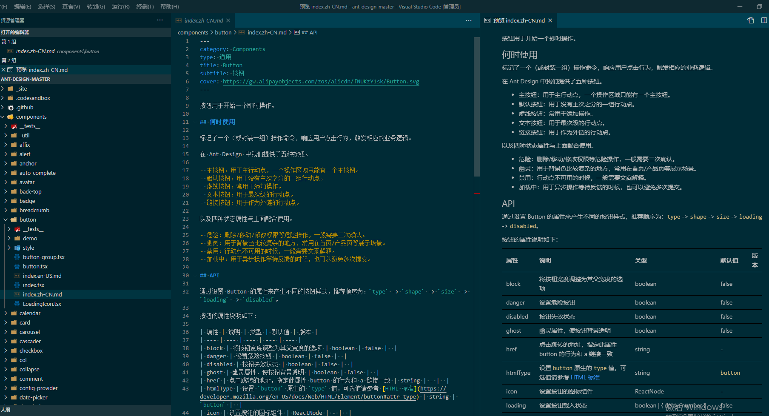Image resolution: width=769 pixels, height=416 pixels.
Task: Select index.zh-CN.md in the explorer tree
Action: (x=85, y=295)
